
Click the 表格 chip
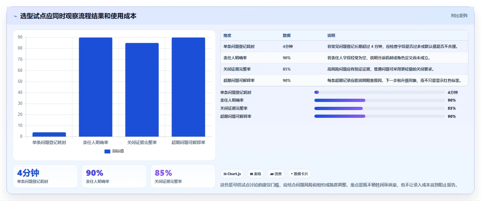[x=256, y=174]
